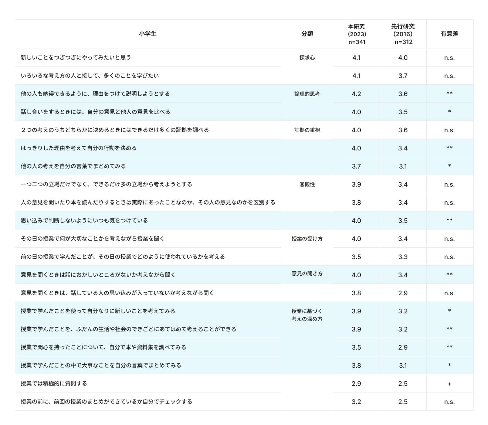Click 2.9 value in 自分で本や資料集を調べてみる row
The width and height of the screenshot is (488, 425).
(403, 347)
